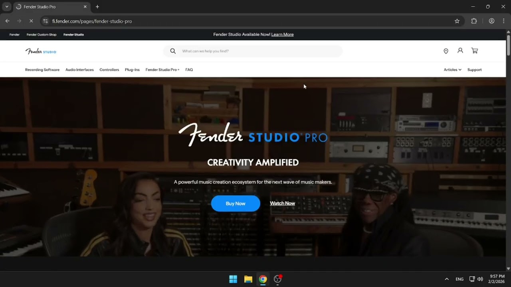Click the CREATIVITY AMPLIFIED heading
The width and height of the screenshot is (511, 287).
point(253,163)
